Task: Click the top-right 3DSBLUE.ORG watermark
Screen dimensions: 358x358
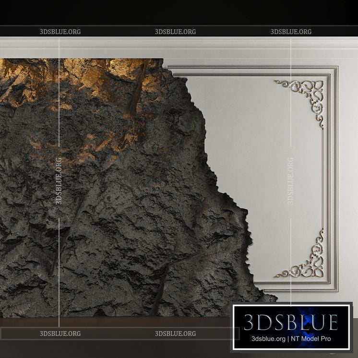Action: point(291,32)
